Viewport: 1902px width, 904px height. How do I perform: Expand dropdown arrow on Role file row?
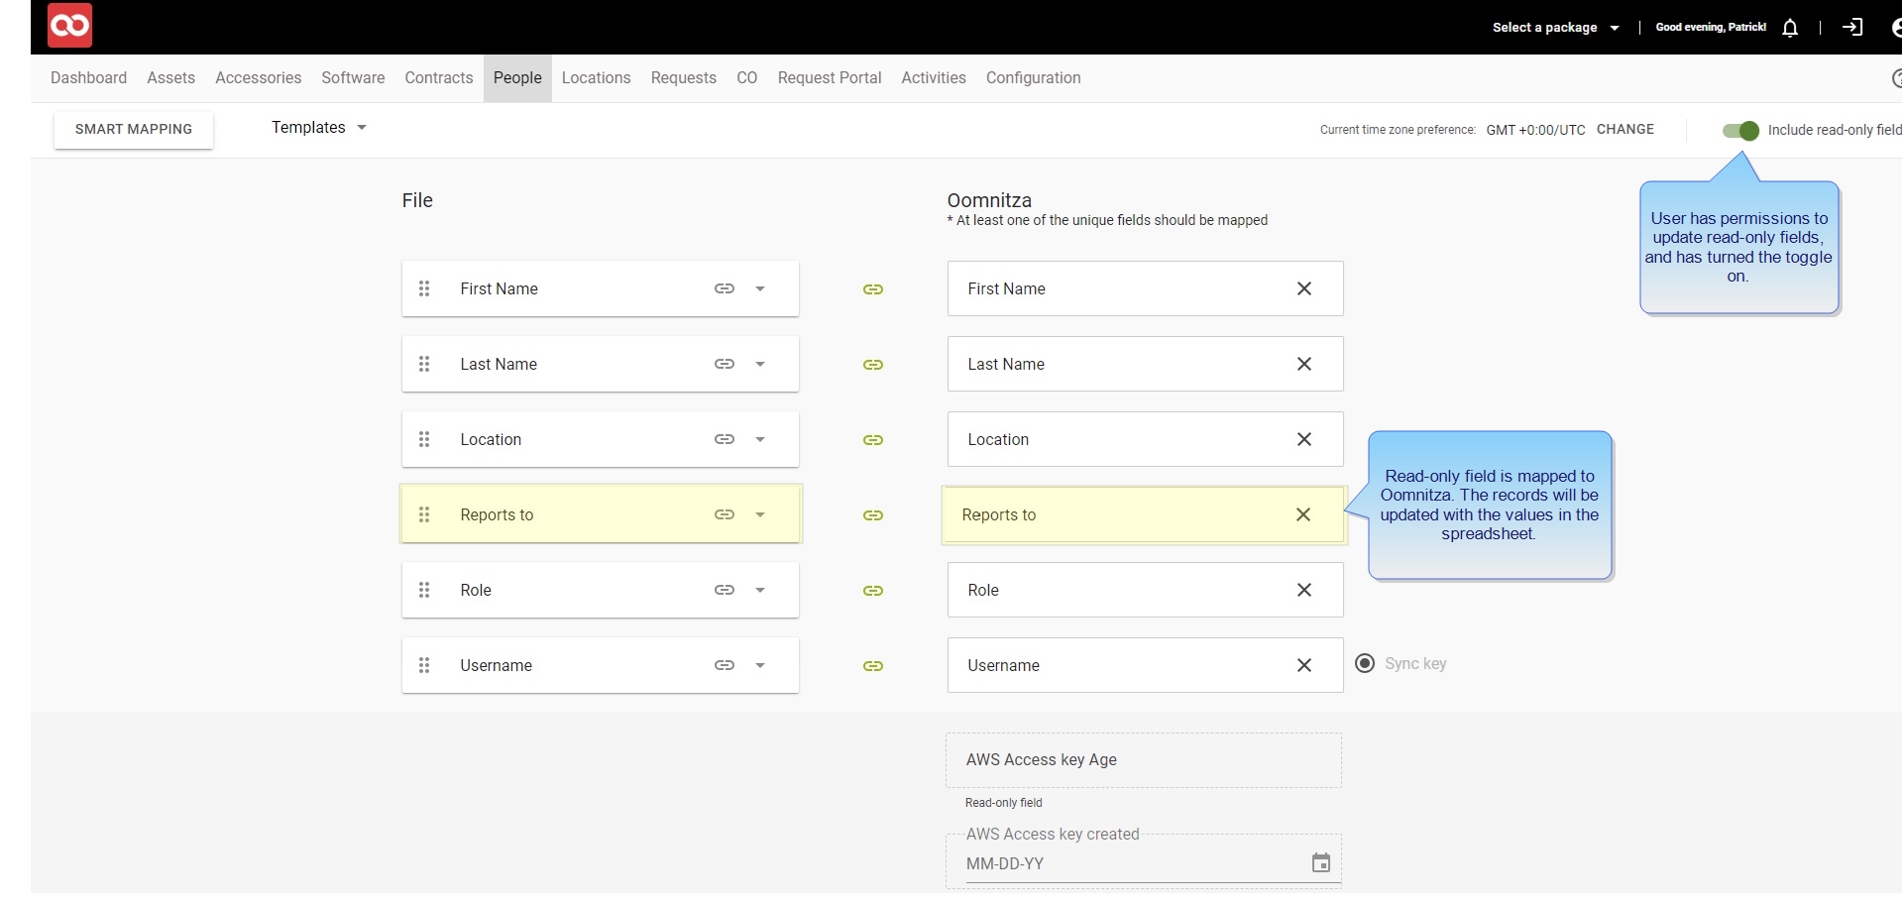pos(760,590)
